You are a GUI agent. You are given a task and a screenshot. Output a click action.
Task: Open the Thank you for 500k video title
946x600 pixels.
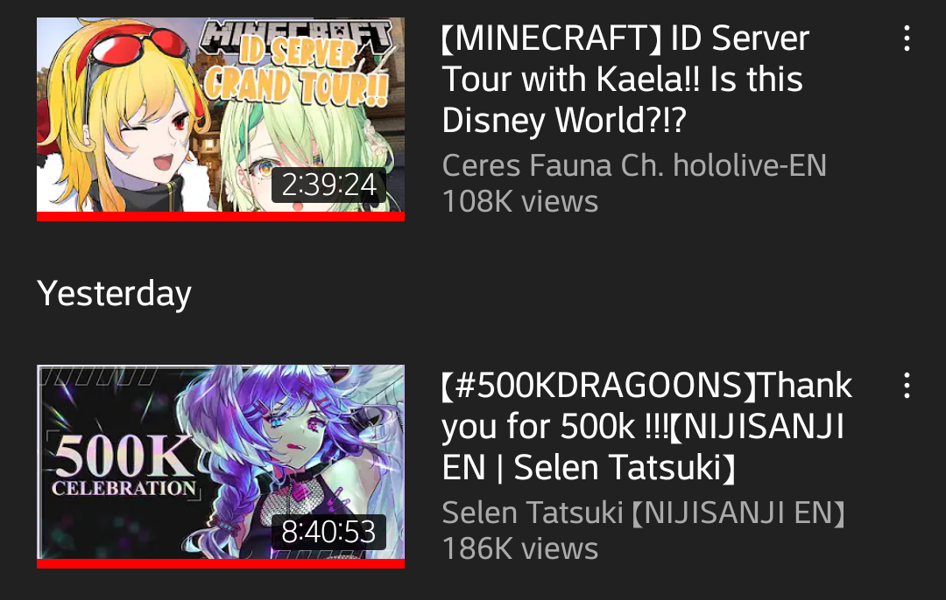[x=646, y=426]
